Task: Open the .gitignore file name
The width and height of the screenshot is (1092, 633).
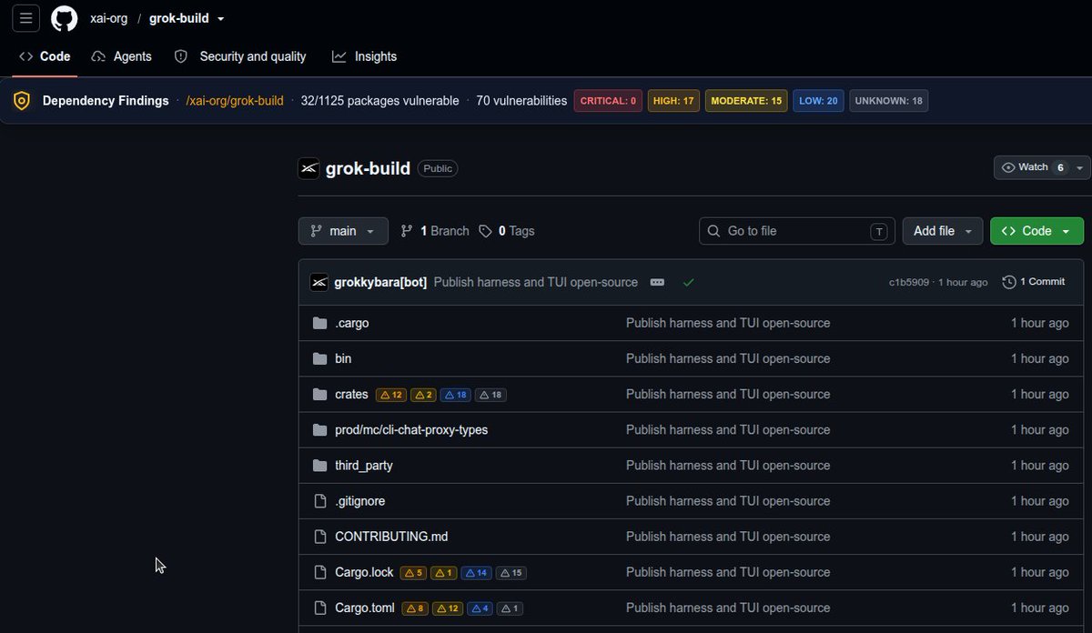Action: [x=360, y=501]
